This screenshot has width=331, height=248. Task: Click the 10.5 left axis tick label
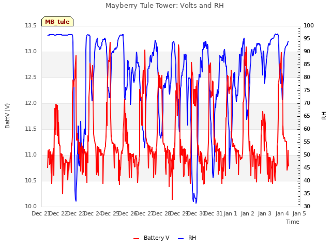click(x=31, y=181)
